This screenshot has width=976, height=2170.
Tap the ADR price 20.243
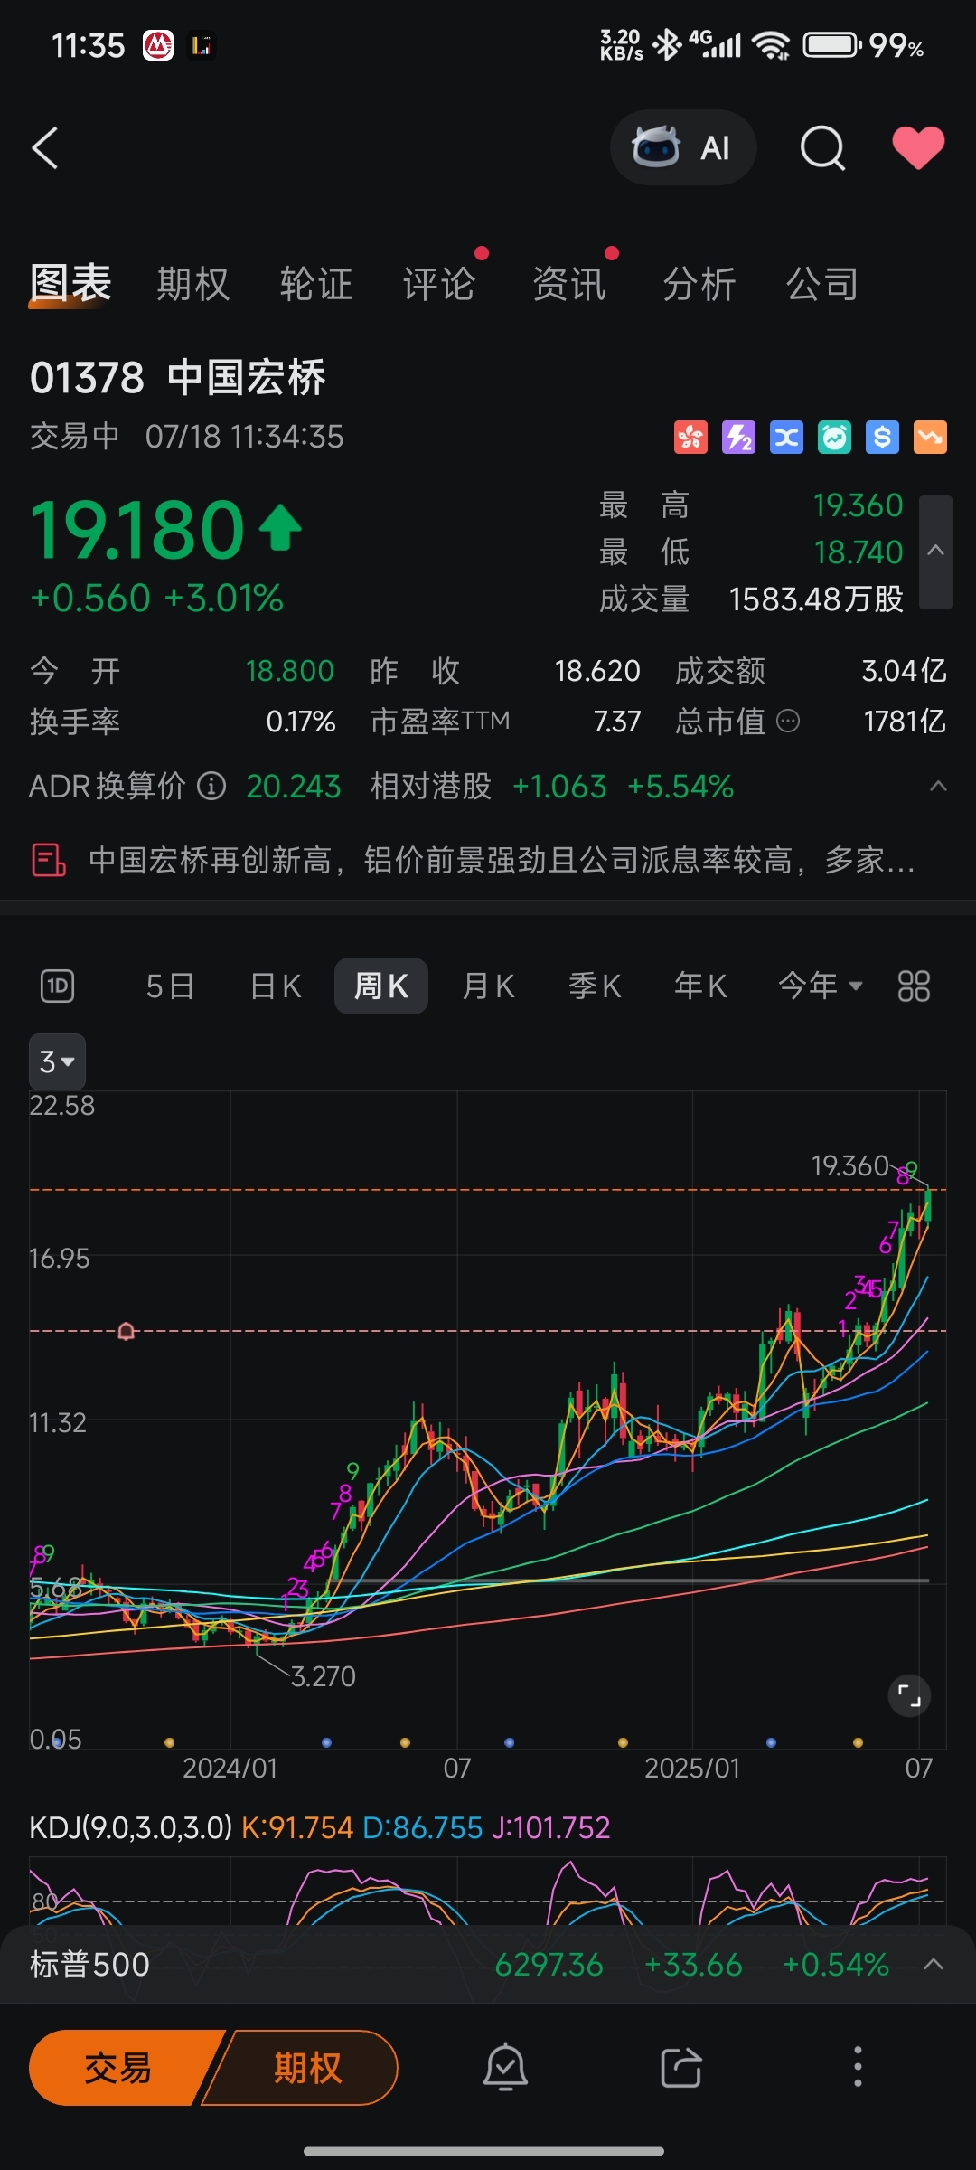294,787
